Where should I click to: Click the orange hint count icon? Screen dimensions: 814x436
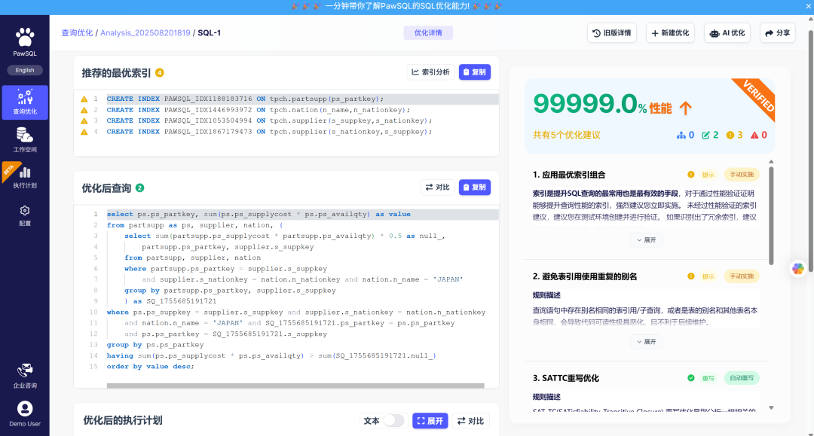tap(730, 136)
